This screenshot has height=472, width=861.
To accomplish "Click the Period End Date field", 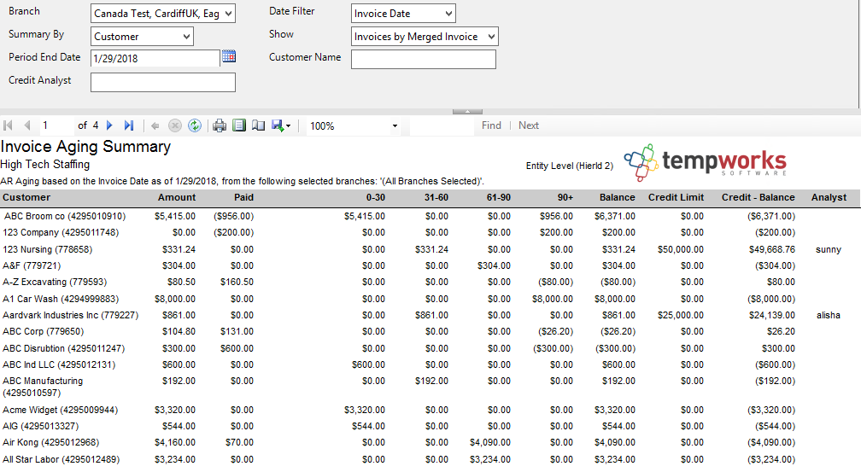I will (x=155, y=58).
